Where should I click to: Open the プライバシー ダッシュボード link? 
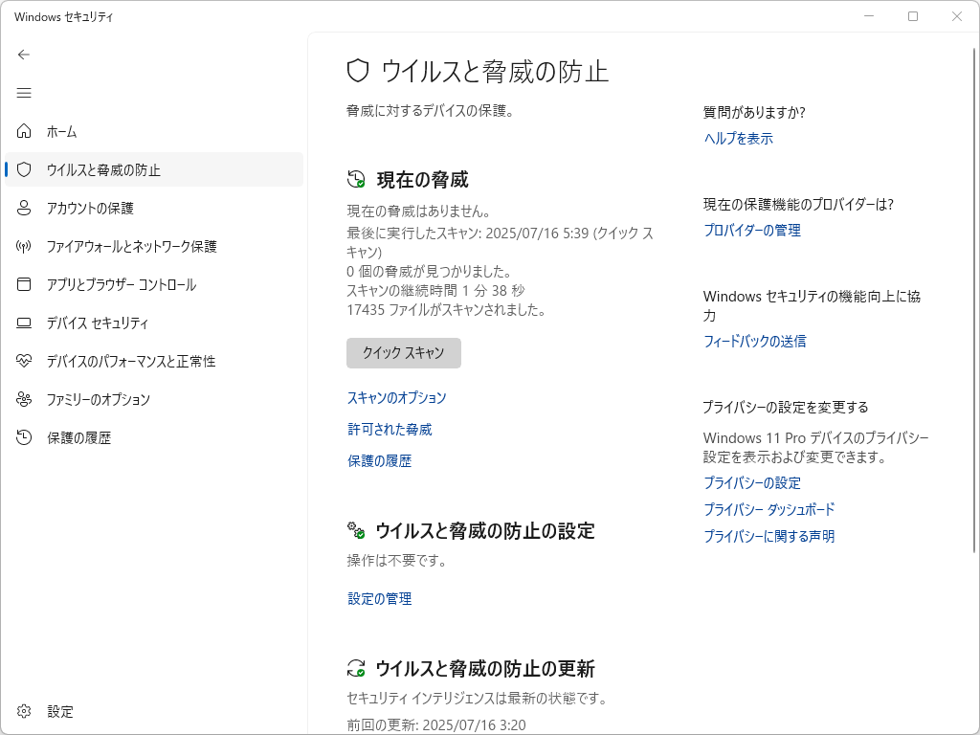(769, 509)
